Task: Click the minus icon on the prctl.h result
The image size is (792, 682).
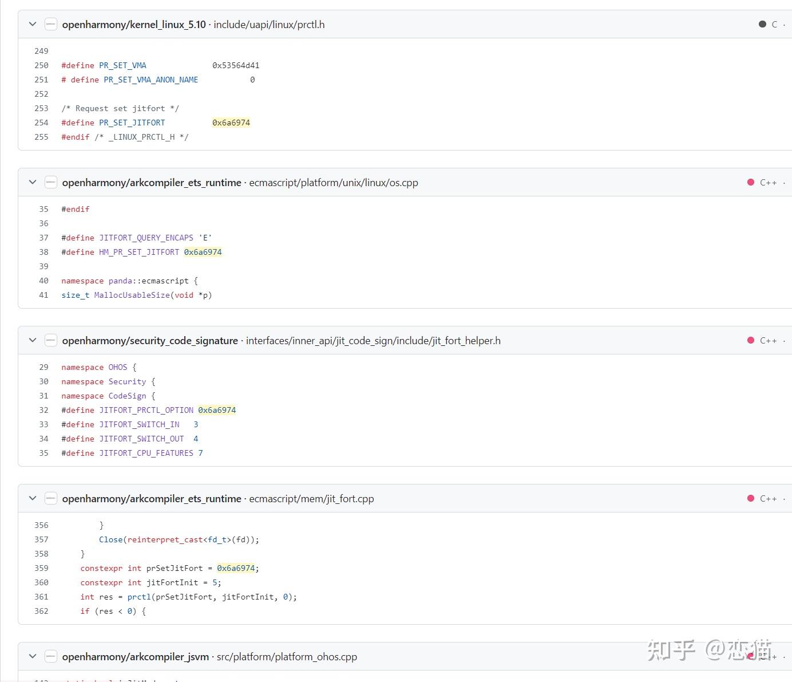Action: click(51, 24)
